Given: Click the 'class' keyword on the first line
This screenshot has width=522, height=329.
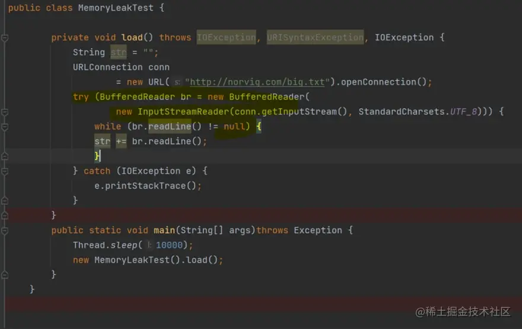Looking at the screenshot, I should click(x=59, y=8).
